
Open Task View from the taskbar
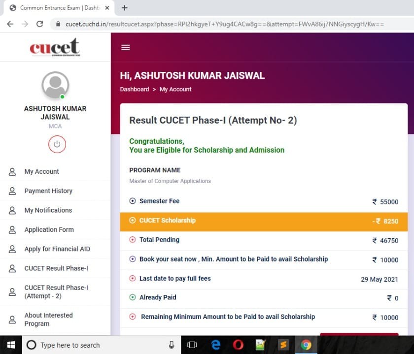point(192,345)
